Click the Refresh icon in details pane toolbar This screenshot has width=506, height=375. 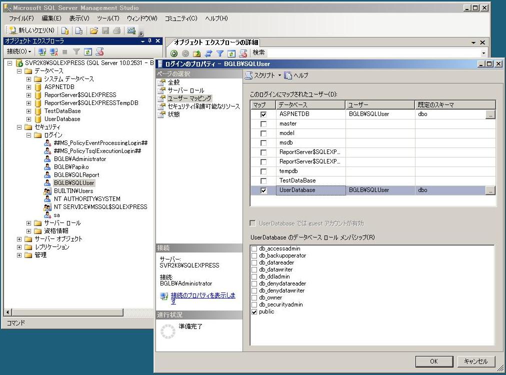click(231, 53)
